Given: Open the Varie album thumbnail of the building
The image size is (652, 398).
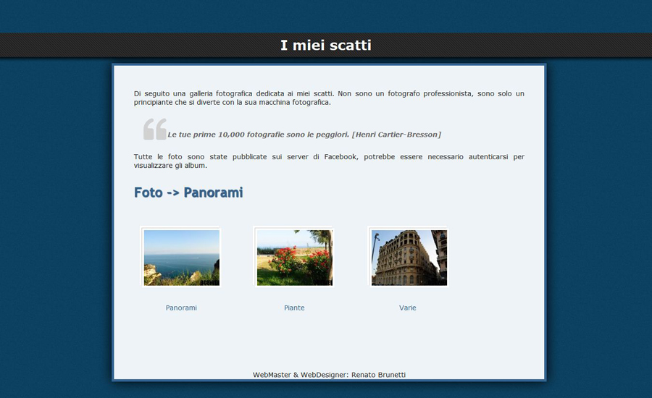Looking at the screenshot, I should click(409, 258).
